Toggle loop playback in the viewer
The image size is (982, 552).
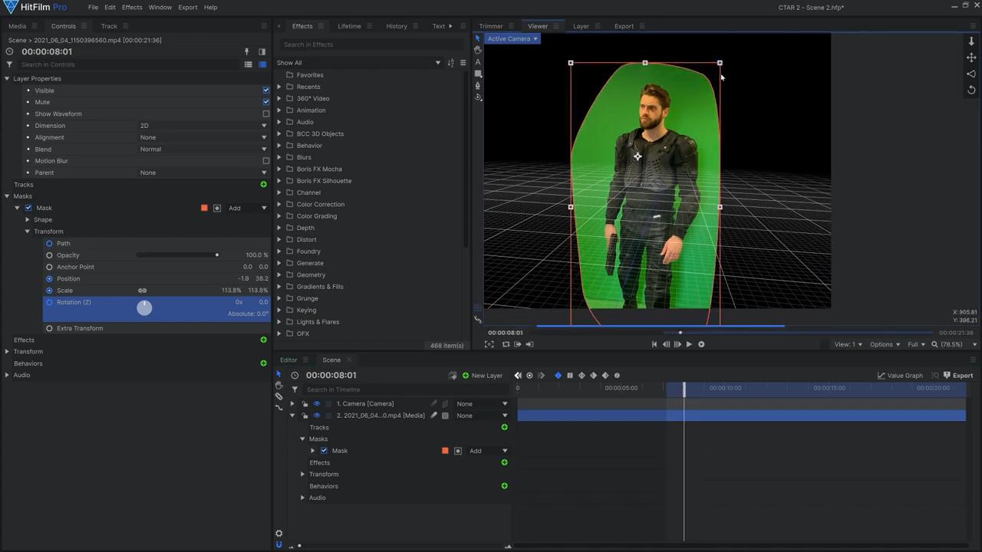click(x=506, y=344)
